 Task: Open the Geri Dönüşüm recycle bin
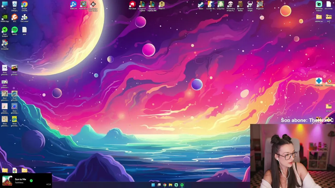click(15, 6)
